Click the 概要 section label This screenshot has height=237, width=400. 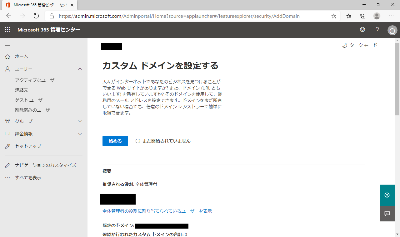click(x=107, y=171)
